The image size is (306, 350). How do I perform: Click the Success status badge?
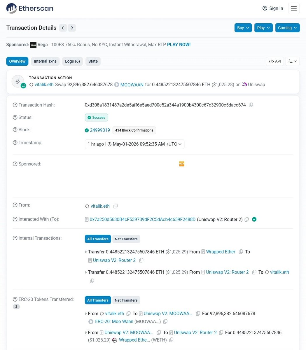(x=96, y=118)
